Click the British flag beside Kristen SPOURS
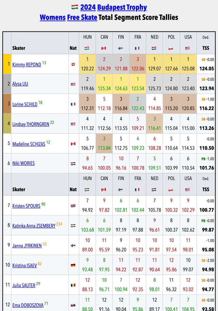 [x=73, y=206]
